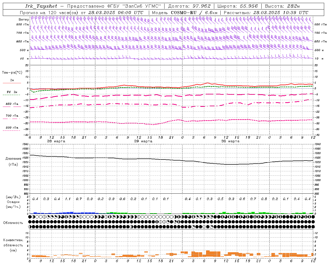Click the (гПа) pressure unit label
The height and width of the screenshot is (263, 328).
pos(13,164)
